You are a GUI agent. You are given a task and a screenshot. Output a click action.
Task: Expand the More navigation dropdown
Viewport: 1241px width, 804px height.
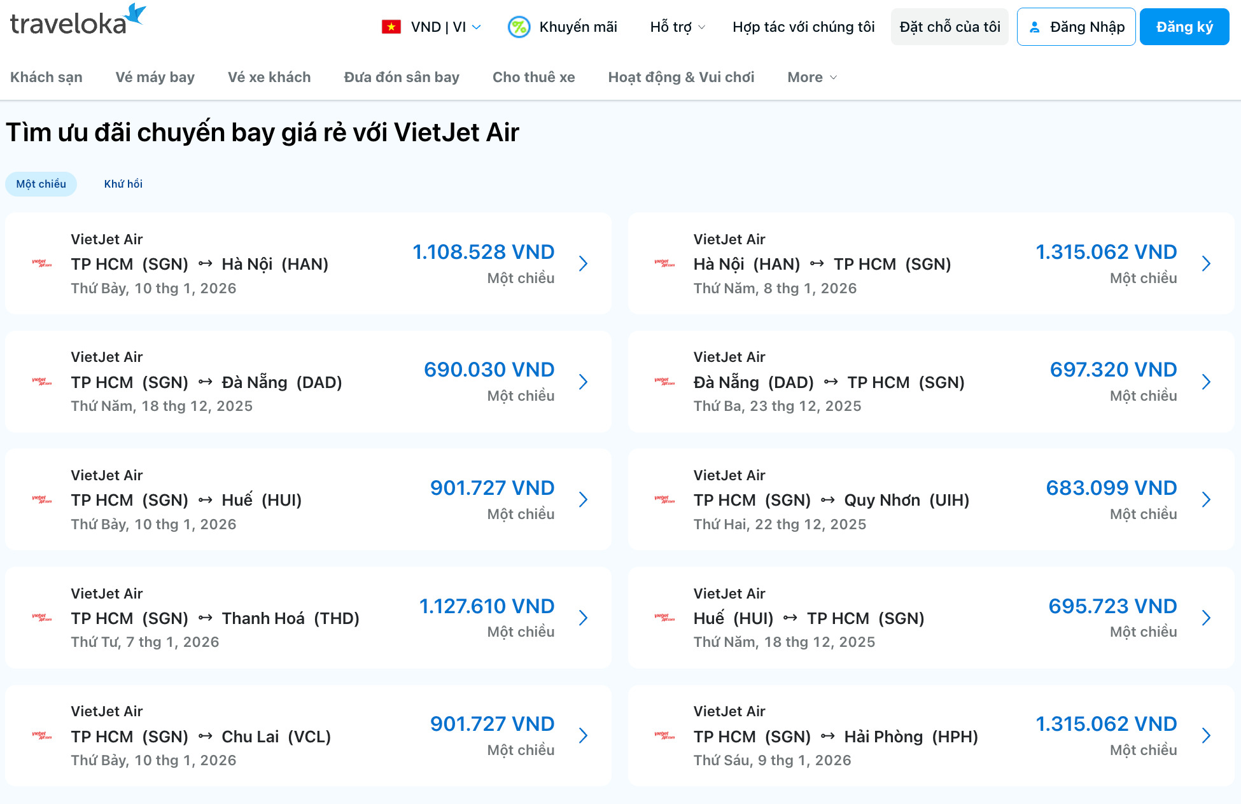[x=811, y=77]
